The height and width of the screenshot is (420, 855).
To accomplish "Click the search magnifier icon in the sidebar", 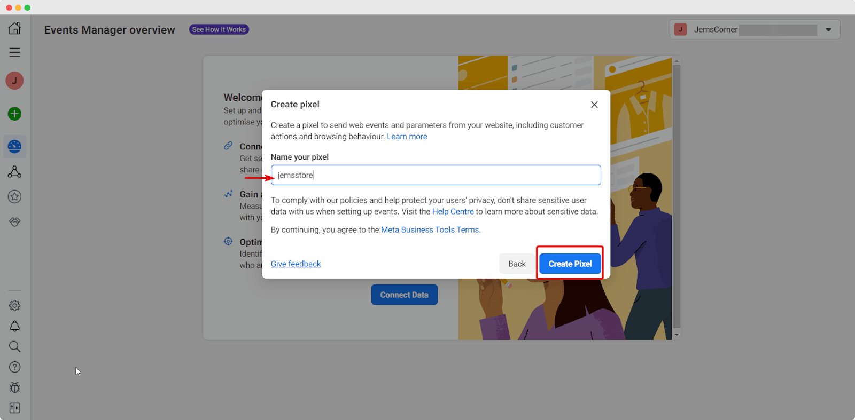I will pos(14,347).
